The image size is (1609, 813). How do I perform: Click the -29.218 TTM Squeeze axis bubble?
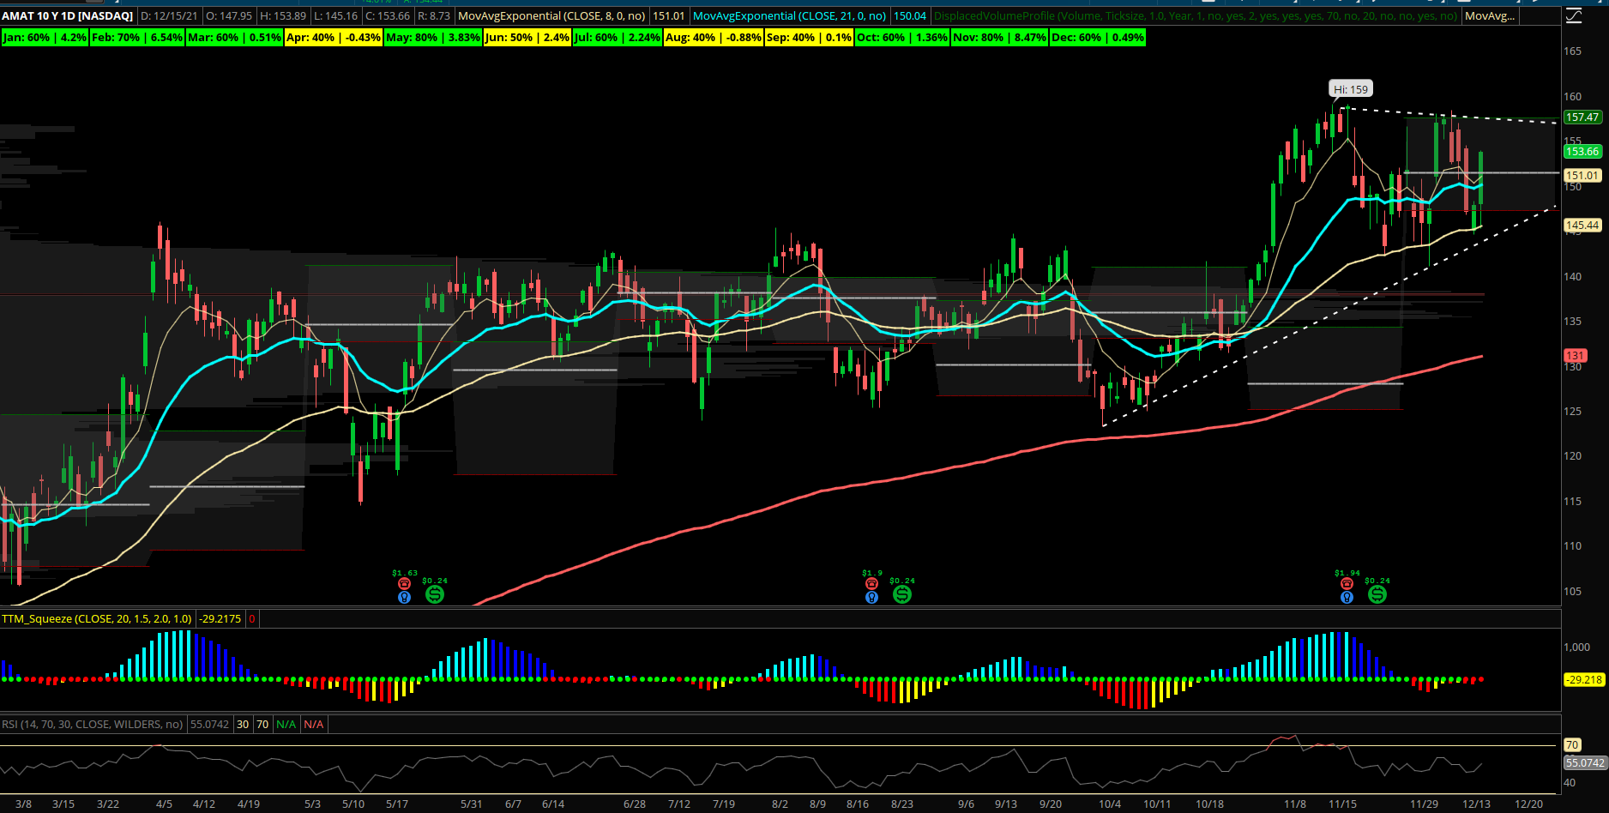click(x=1583, y=679)
